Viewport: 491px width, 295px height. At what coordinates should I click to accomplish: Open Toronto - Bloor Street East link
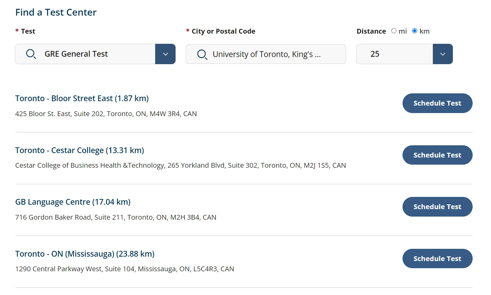82,98
